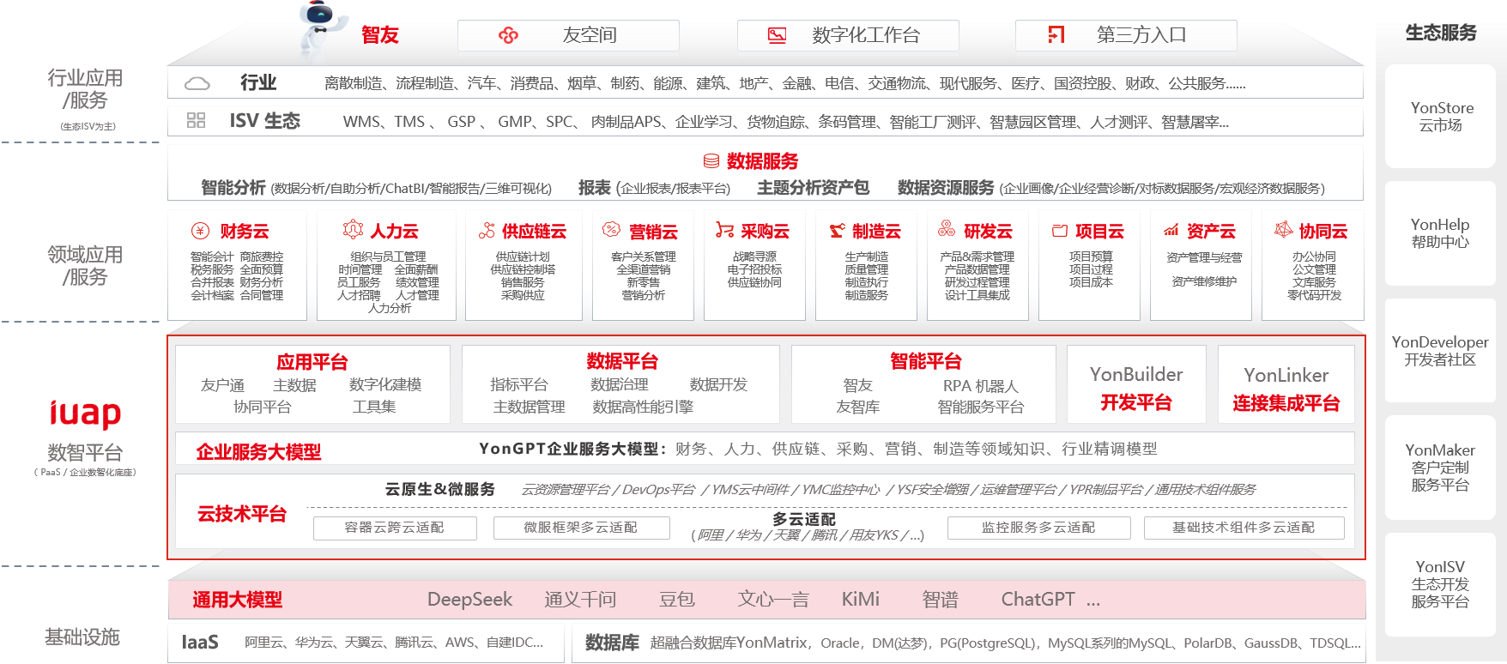Click the 数智平台 label under iuap

coord(85,452)
